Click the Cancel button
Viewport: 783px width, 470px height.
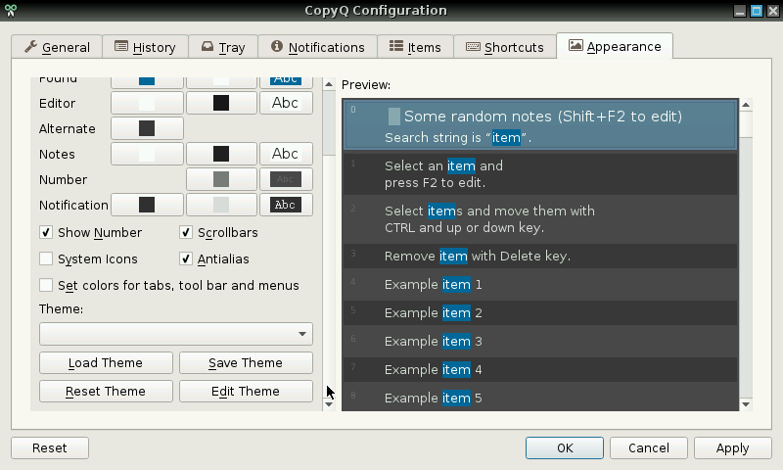[649, 448]
